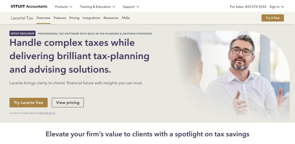Open the Training & Education dropdown
Screen dimensions: 295x144
[97, 7]
